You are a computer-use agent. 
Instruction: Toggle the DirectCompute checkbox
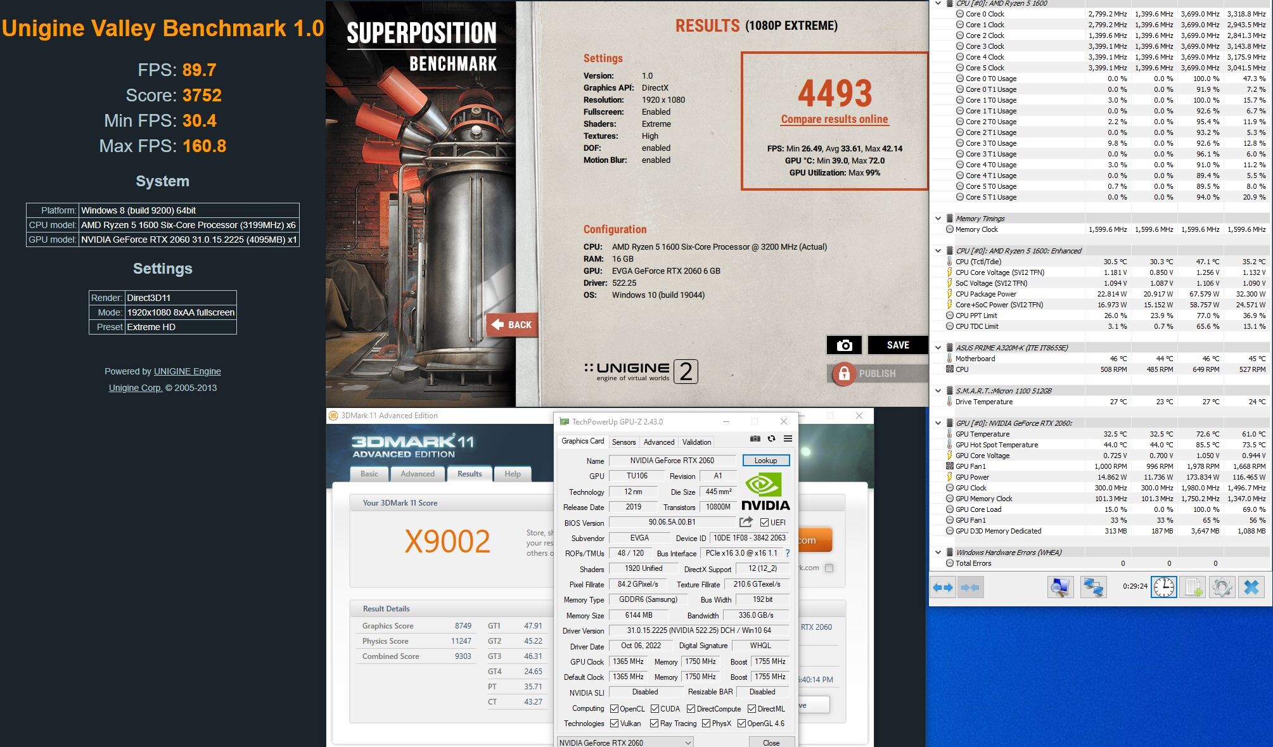click(691, 709)
